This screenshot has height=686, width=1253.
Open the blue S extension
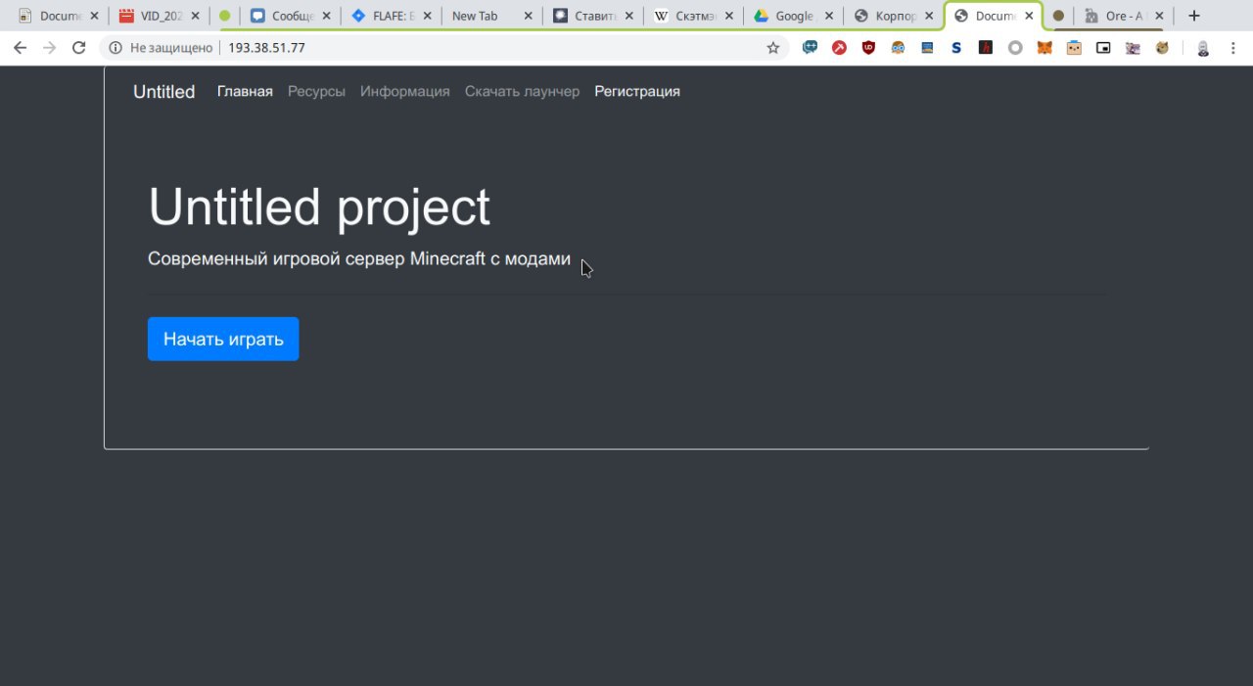click(x=956, y=47)
